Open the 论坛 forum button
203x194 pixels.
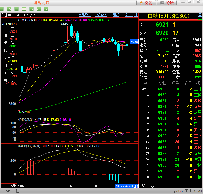click(x=167, y=3)
